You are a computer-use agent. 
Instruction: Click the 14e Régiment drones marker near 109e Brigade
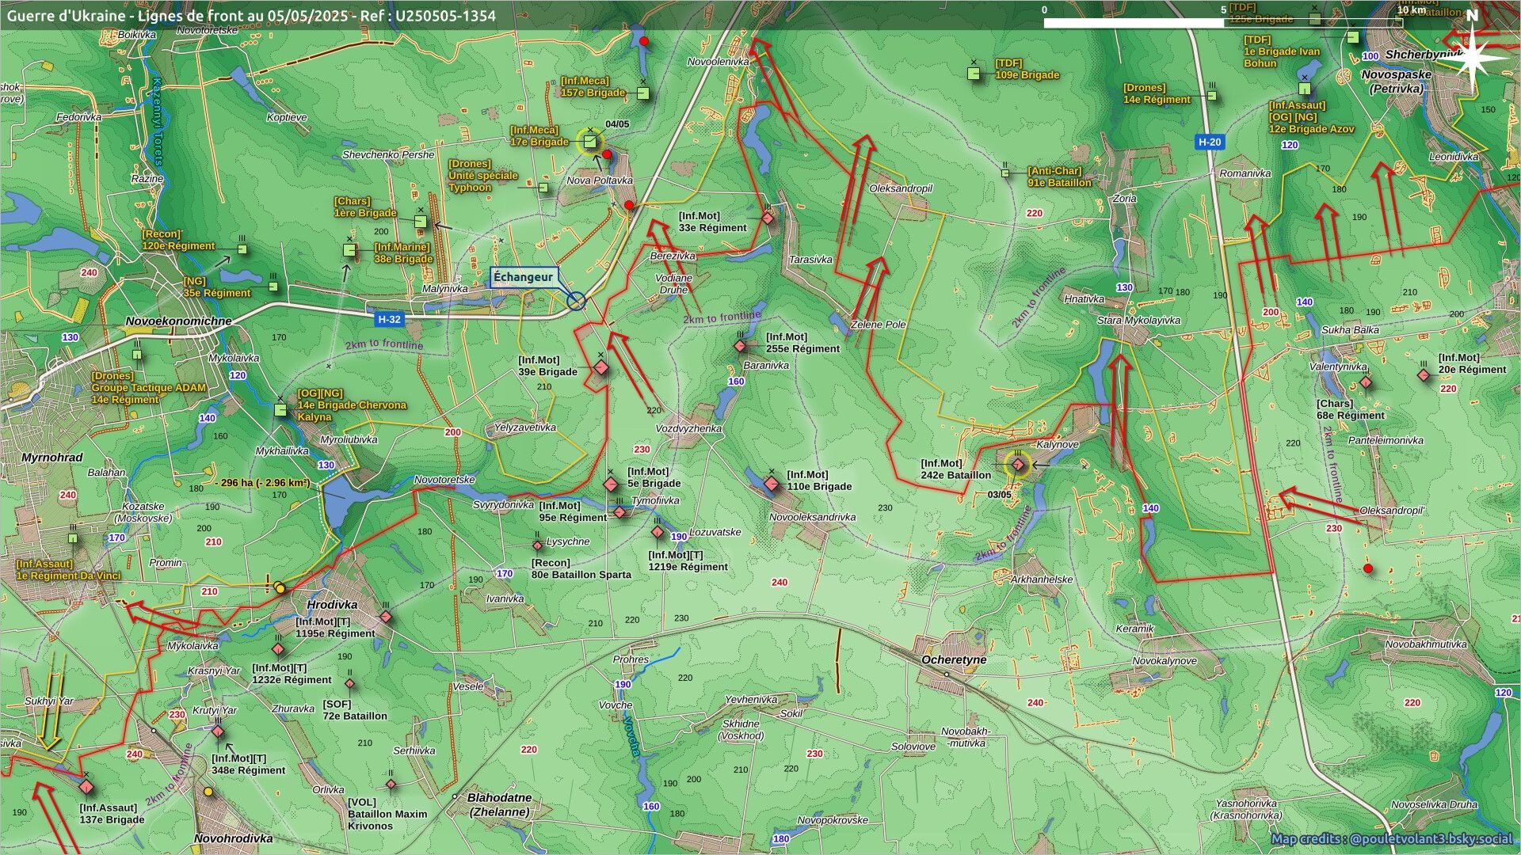pos(1212,95)
